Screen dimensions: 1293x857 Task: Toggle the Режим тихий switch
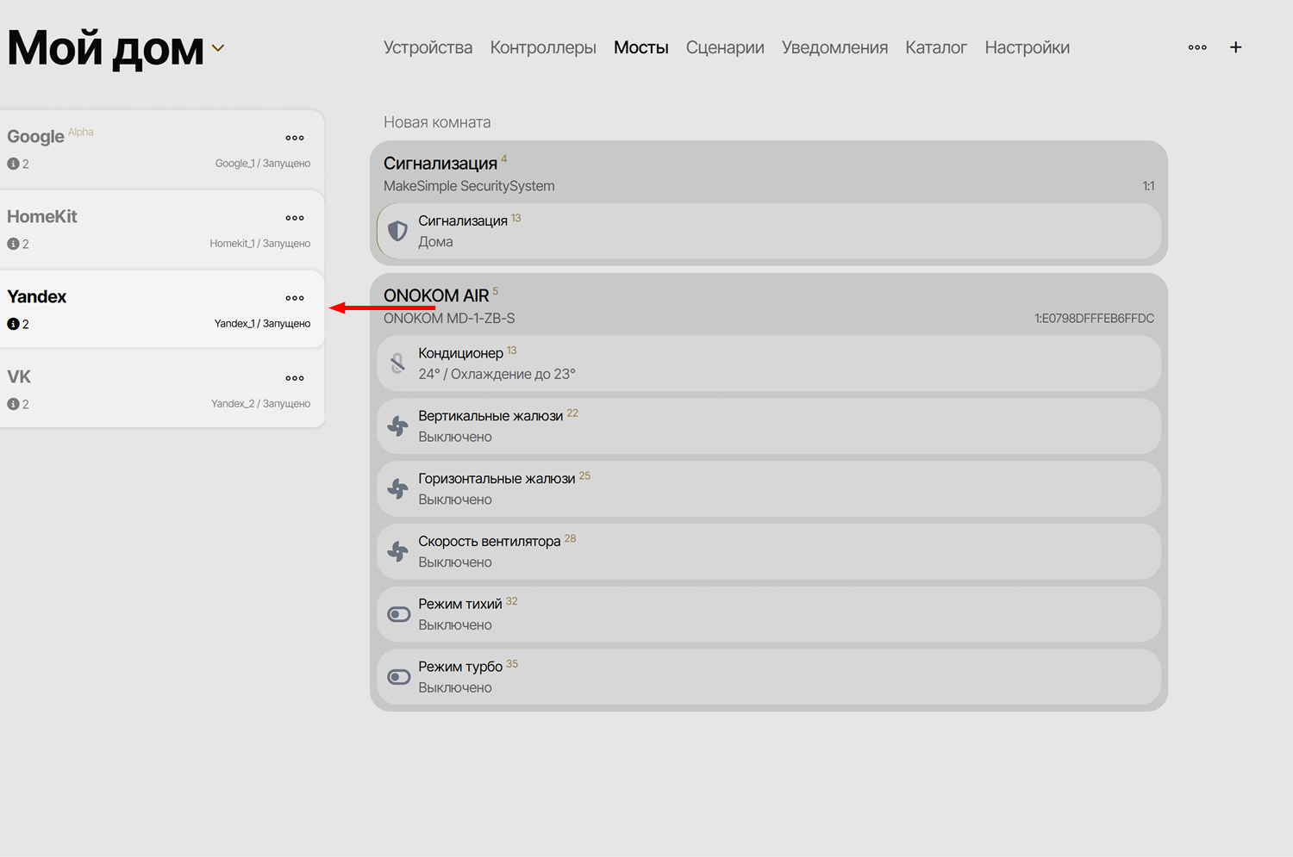[398, 614]
